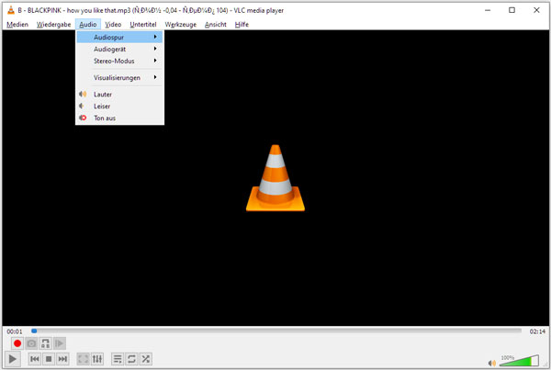The width and height of the screenshot is (551, 370).
Task: Skip to the previous track
Action: tap(34, 359)
